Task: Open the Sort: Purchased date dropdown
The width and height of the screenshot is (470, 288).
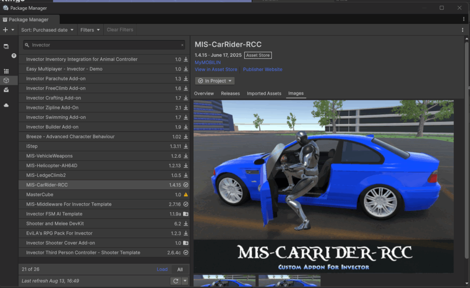Action: (47, 30)
